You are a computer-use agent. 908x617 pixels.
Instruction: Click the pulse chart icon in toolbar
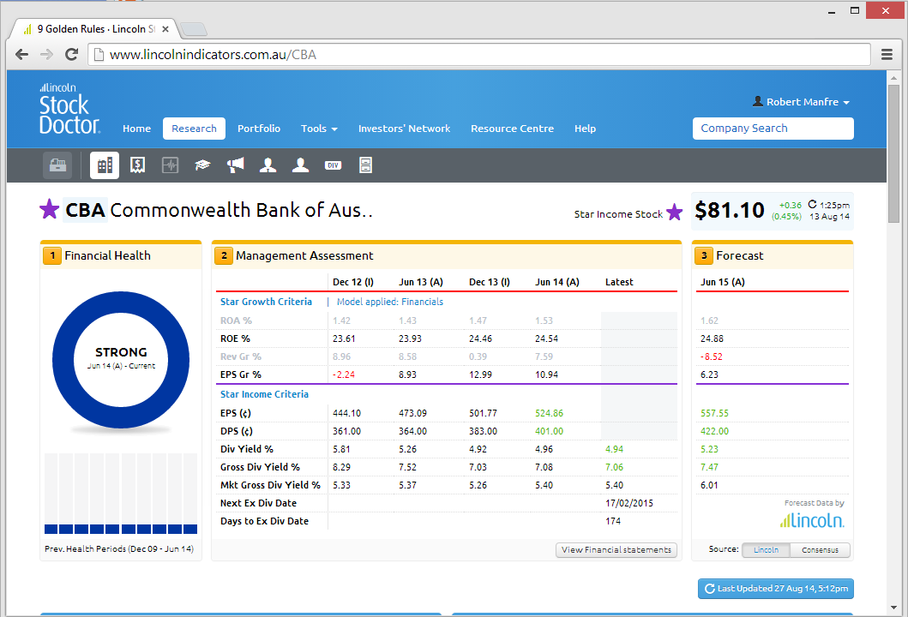(171, 165)
